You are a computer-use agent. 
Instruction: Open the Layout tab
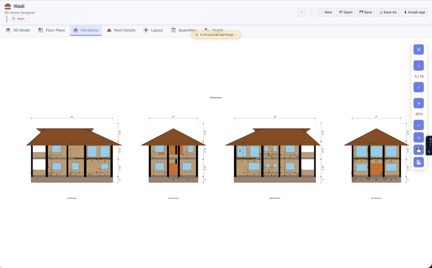(x=153, y=31)
